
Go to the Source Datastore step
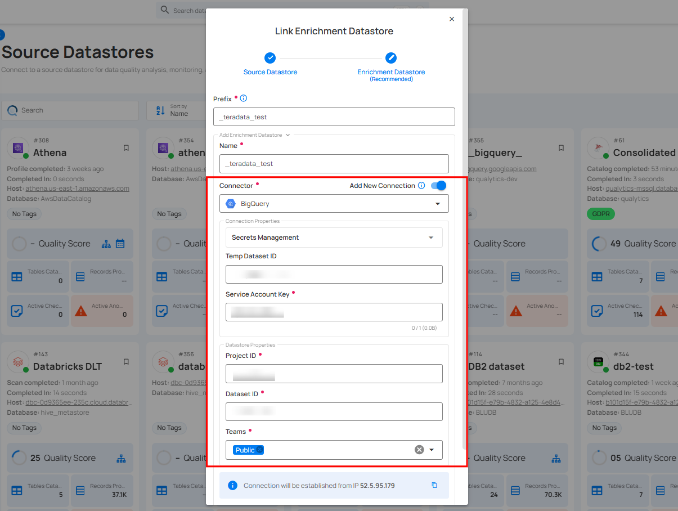270,58
